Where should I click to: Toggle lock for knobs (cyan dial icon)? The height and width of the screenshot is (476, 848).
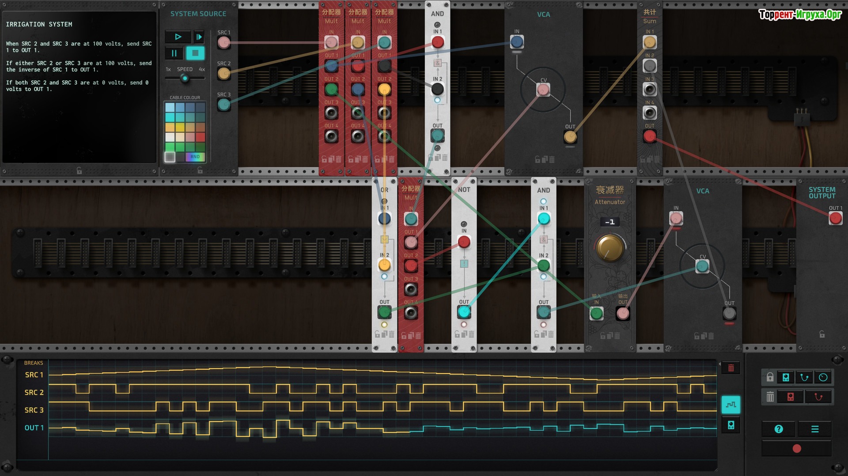[x=823, y=378]
